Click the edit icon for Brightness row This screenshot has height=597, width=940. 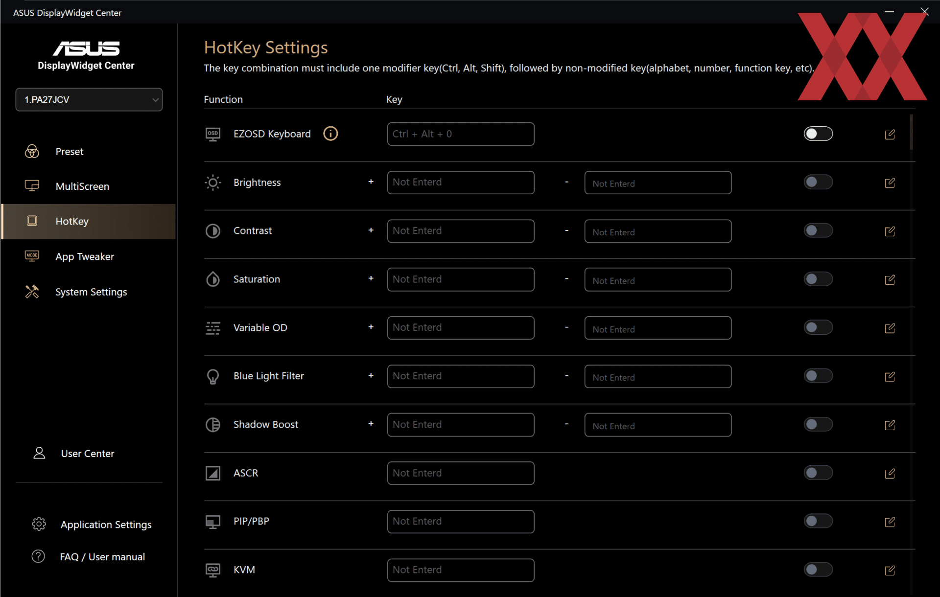(x=890, y=183)
